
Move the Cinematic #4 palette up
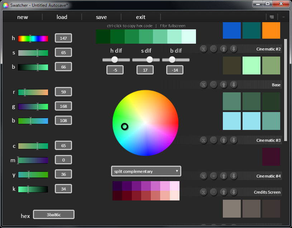tap(224, 176)
